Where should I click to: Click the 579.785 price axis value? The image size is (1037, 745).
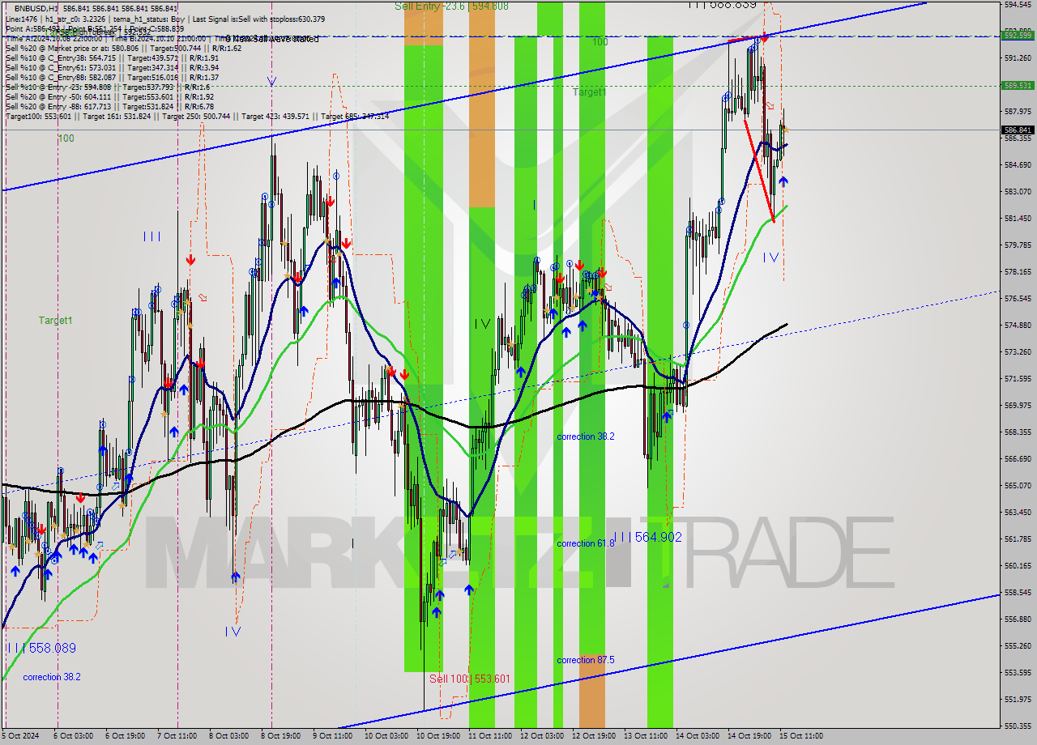coord(1018,245)
